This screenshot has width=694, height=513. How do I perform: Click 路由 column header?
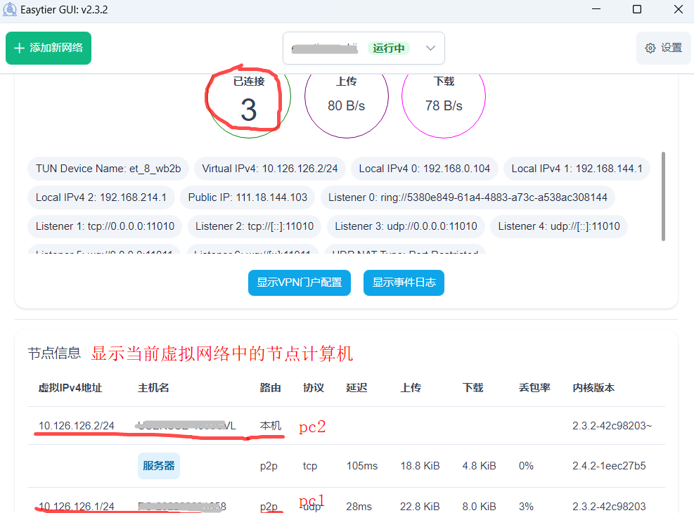coord(271,388)
